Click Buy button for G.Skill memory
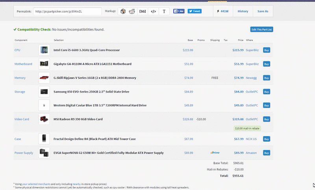This screenshot has width=315, height=190. [267, 78]
